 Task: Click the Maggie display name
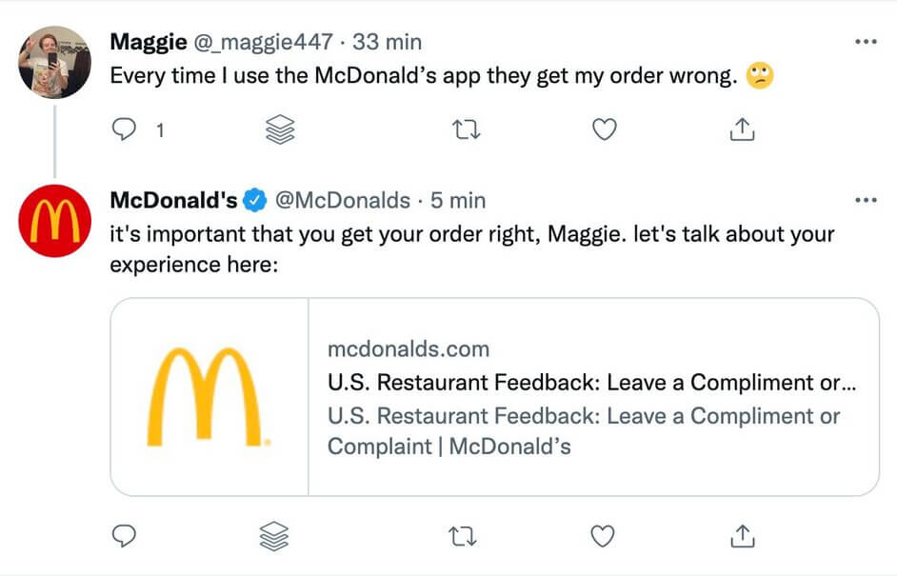(x=149, y=42)
